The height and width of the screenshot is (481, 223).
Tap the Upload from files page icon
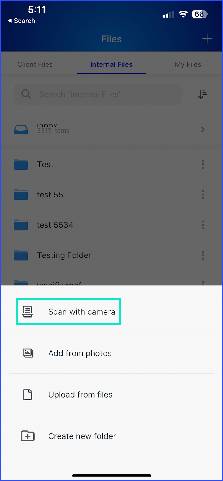pos(28,395)
